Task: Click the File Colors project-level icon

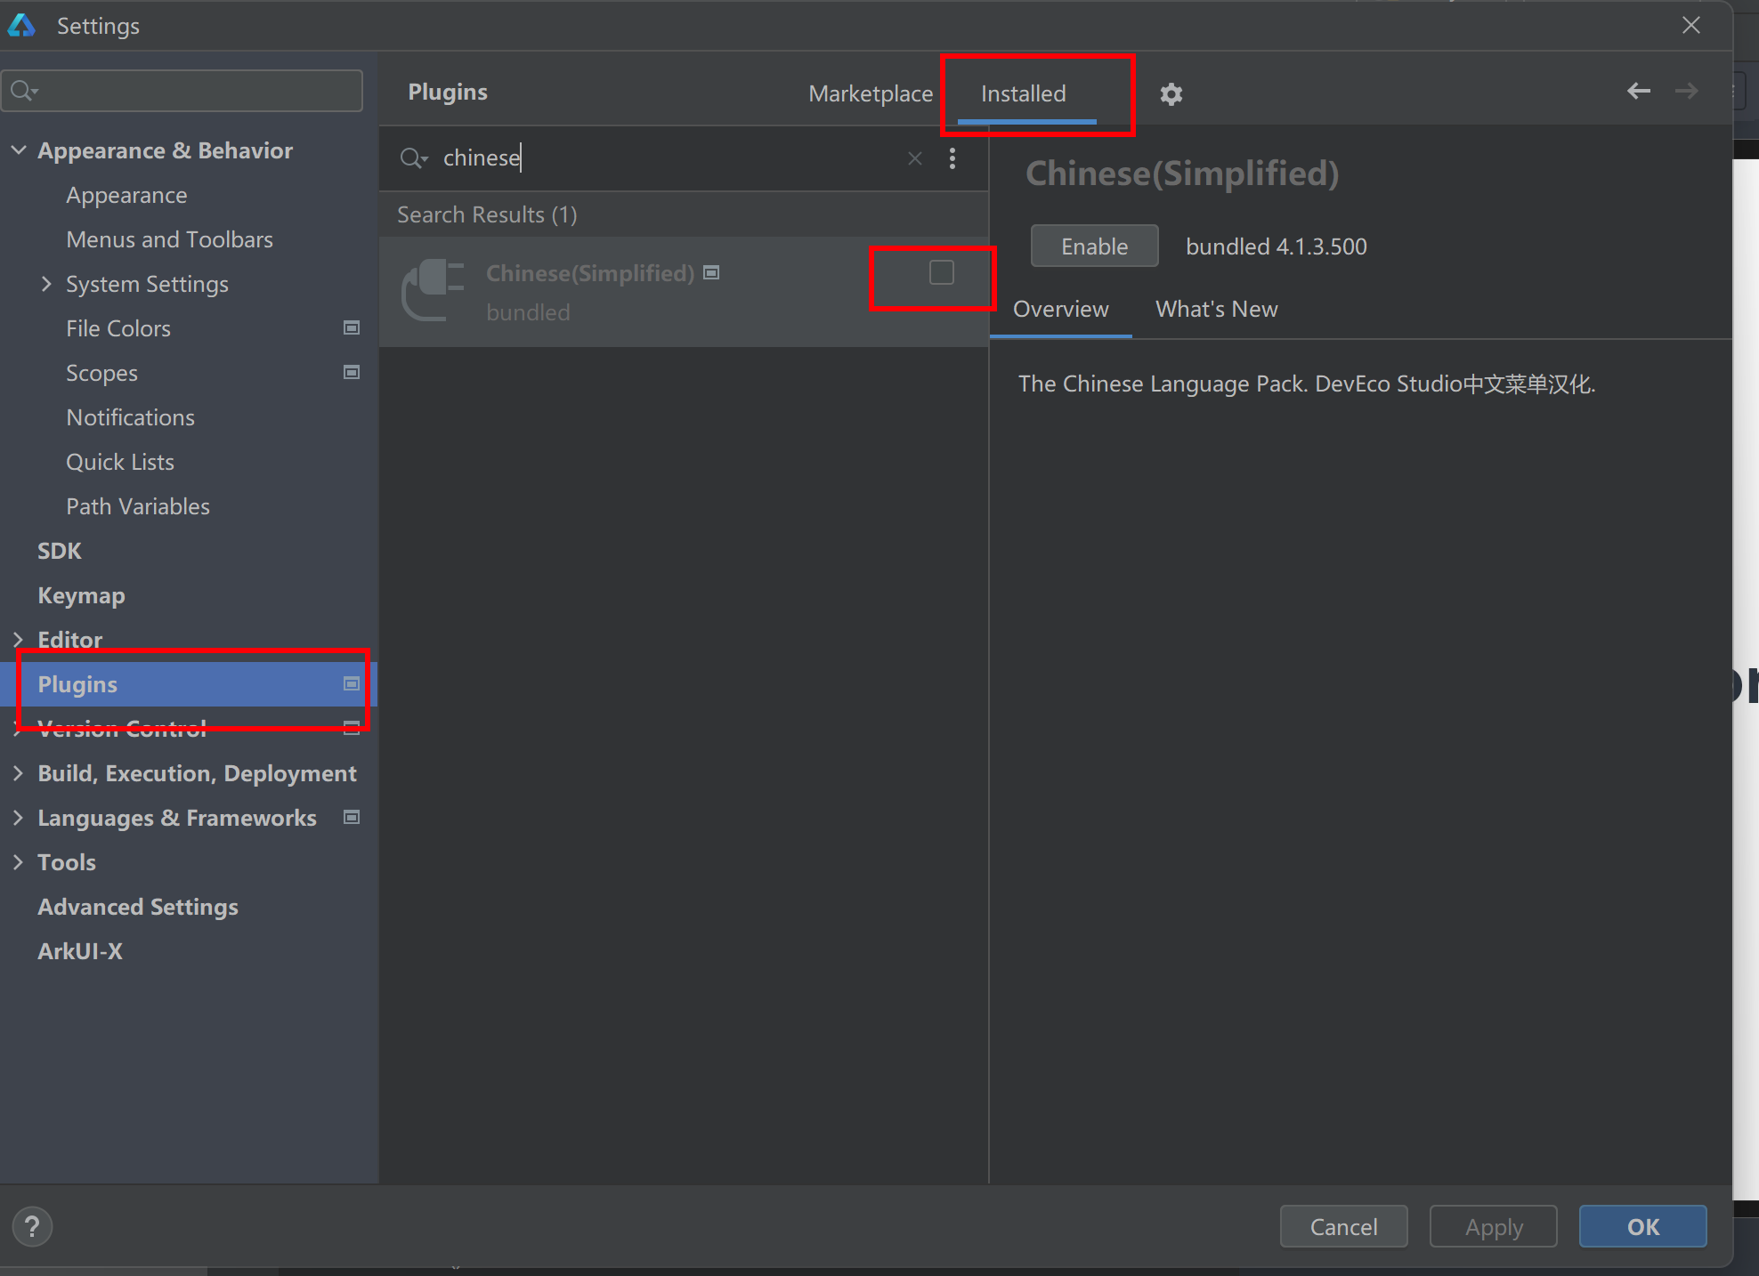Action: pos(352,328)
